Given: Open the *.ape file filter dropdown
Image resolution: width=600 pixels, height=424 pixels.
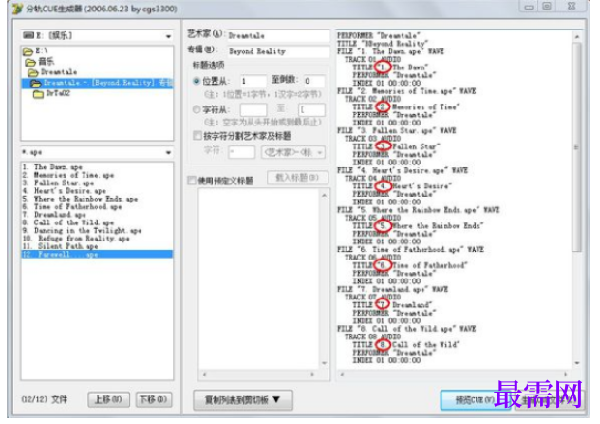Looking at the screenshot, I should [x=168, y=152].
